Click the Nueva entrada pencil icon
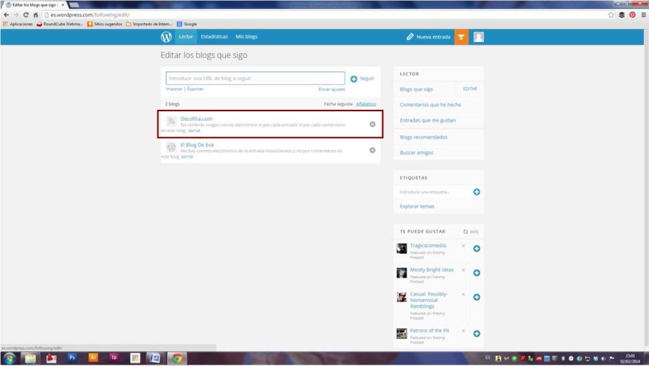The width and height of the screenshot is (649, 366). [x=409, y=37]
